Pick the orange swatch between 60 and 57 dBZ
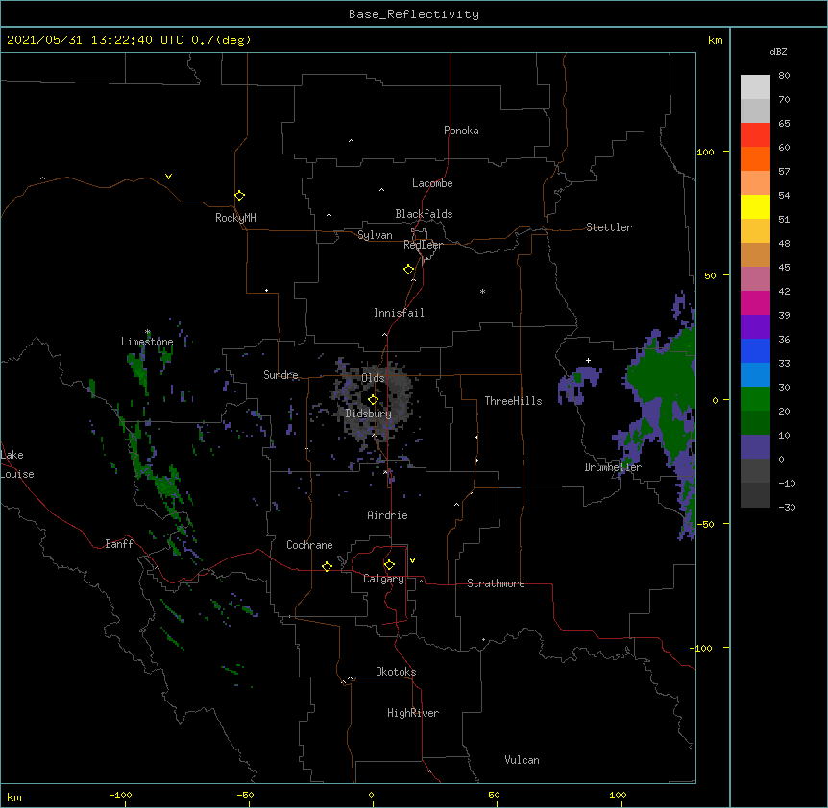This screenshot has height=808, width=828. pos(755,158)
